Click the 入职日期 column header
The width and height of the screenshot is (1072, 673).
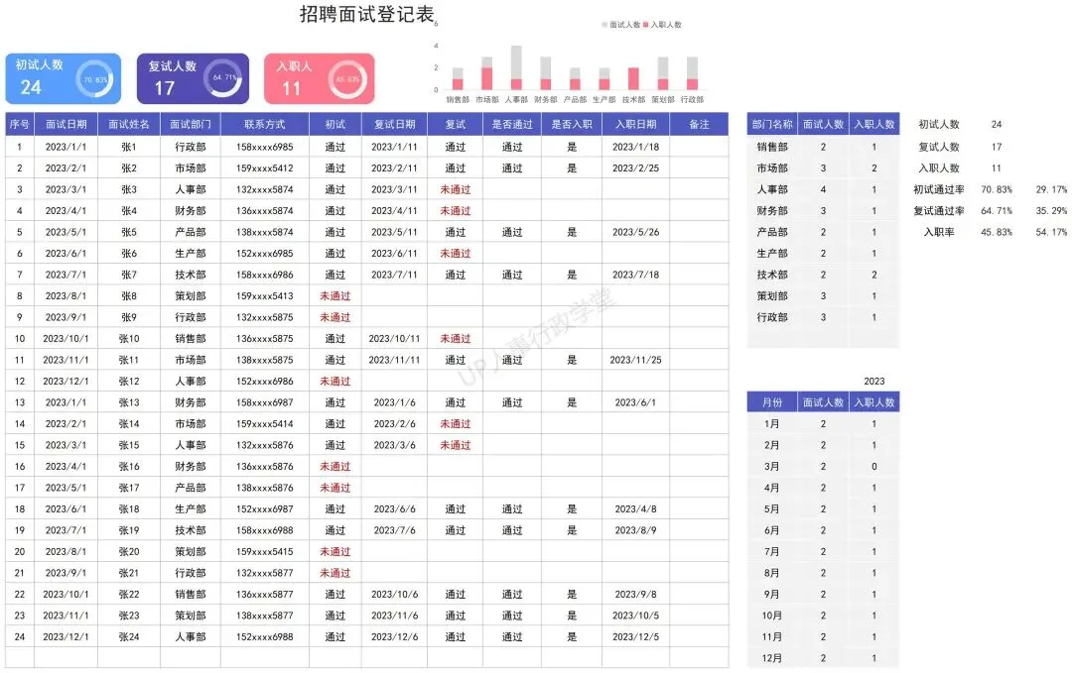tap(636, 124)
